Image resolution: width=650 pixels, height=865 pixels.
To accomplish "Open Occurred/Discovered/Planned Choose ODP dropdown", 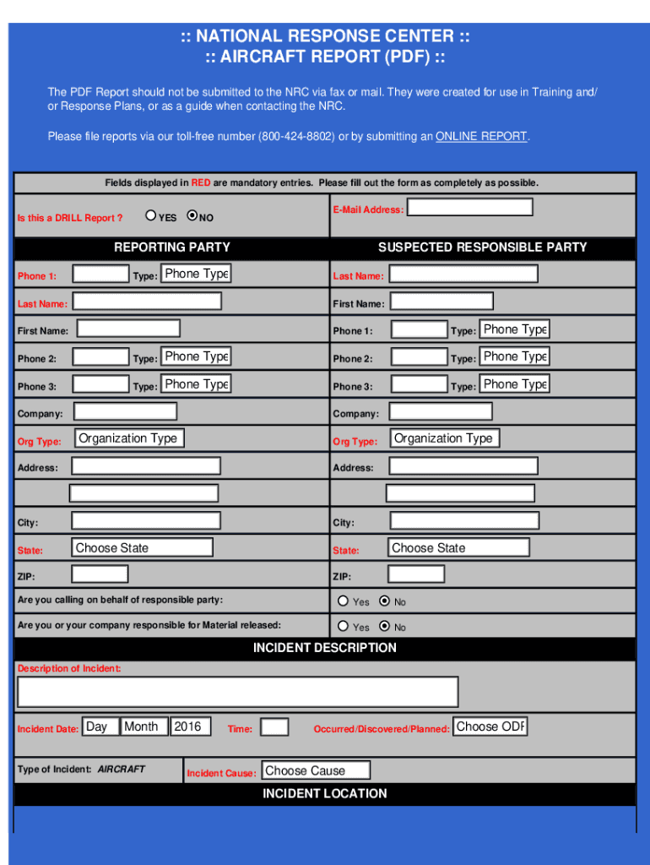I will [x=490, y=726].
